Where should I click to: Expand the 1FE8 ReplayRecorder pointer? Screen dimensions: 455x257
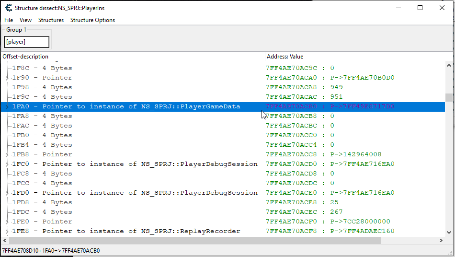tap(7, 231)
